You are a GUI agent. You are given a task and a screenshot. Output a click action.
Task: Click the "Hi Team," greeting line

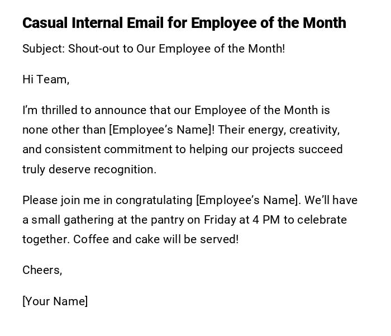[x=46, y=79]
